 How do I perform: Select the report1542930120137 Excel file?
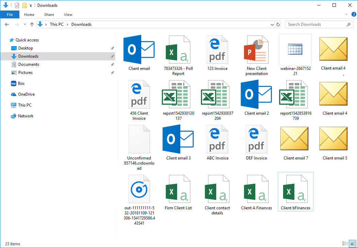pyautogui.click(x=178, y=100)
